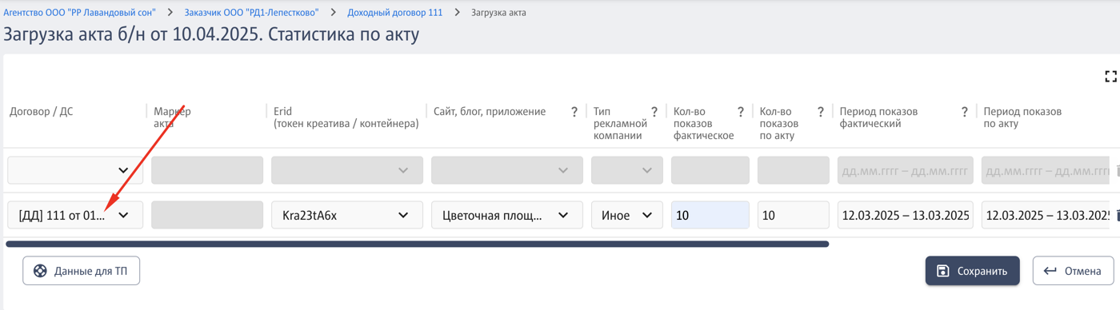Click help icon for Период показов фактический

tap(964, 112)
